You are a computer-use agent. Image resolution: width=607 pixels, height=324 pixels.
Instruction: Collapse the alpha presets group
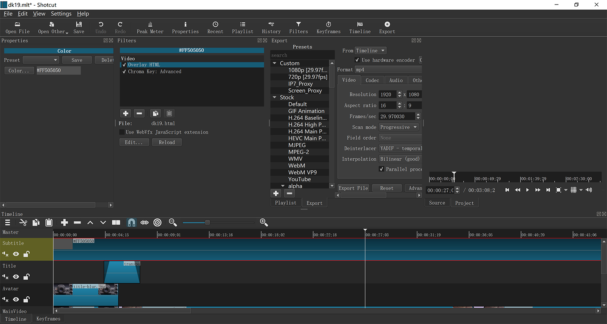coord(283,186)
